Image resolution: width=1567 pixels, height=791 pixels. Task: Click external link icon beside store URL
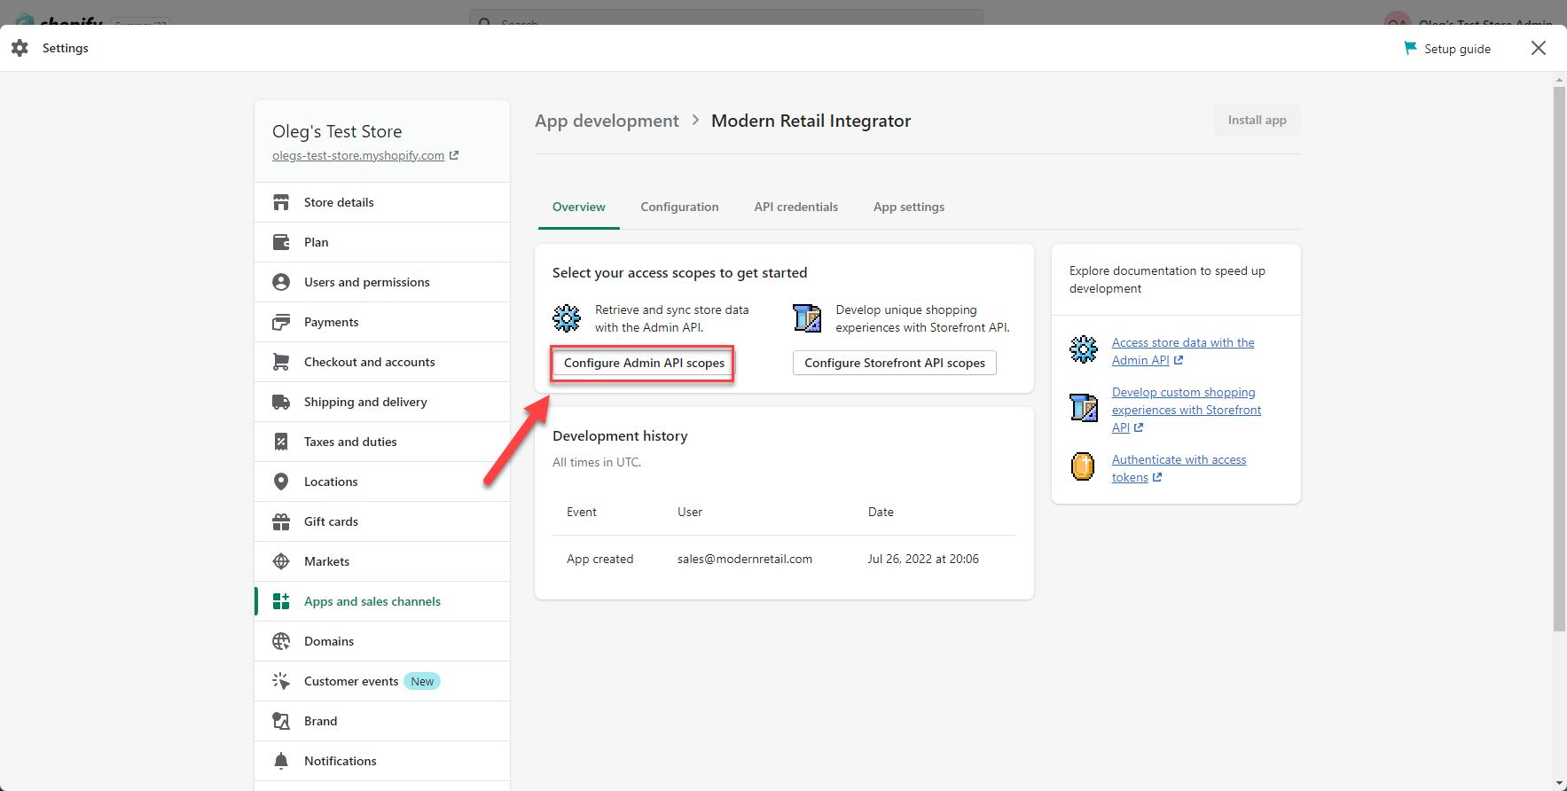tap(454, 155)
